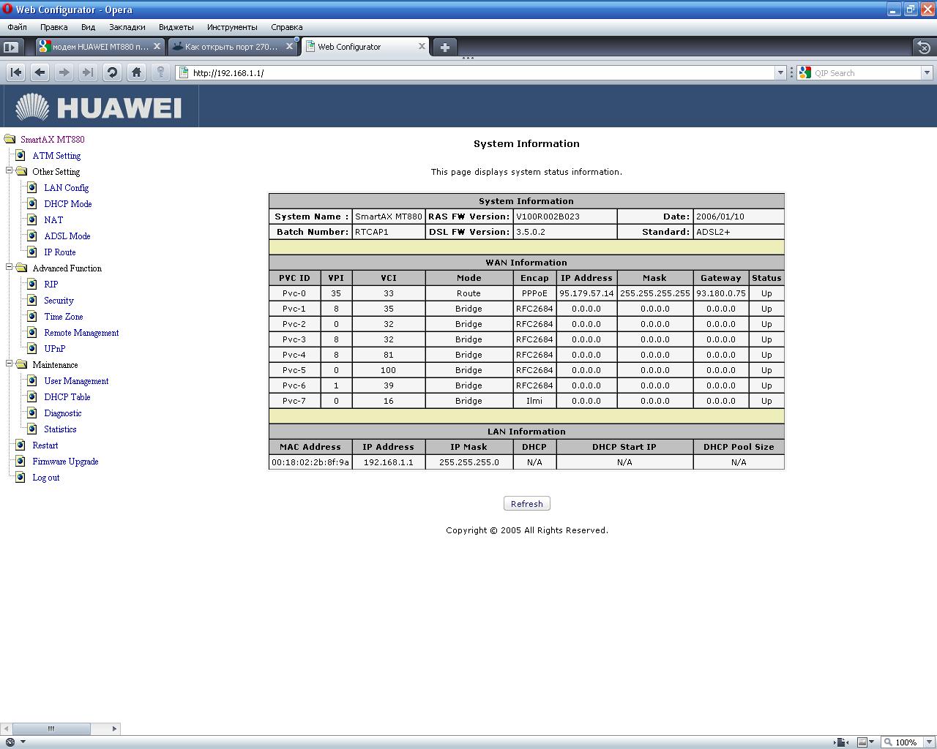The image size is (937, 749).
Task: Open the status bar Opera Link icon
Action: click(10, 742)
